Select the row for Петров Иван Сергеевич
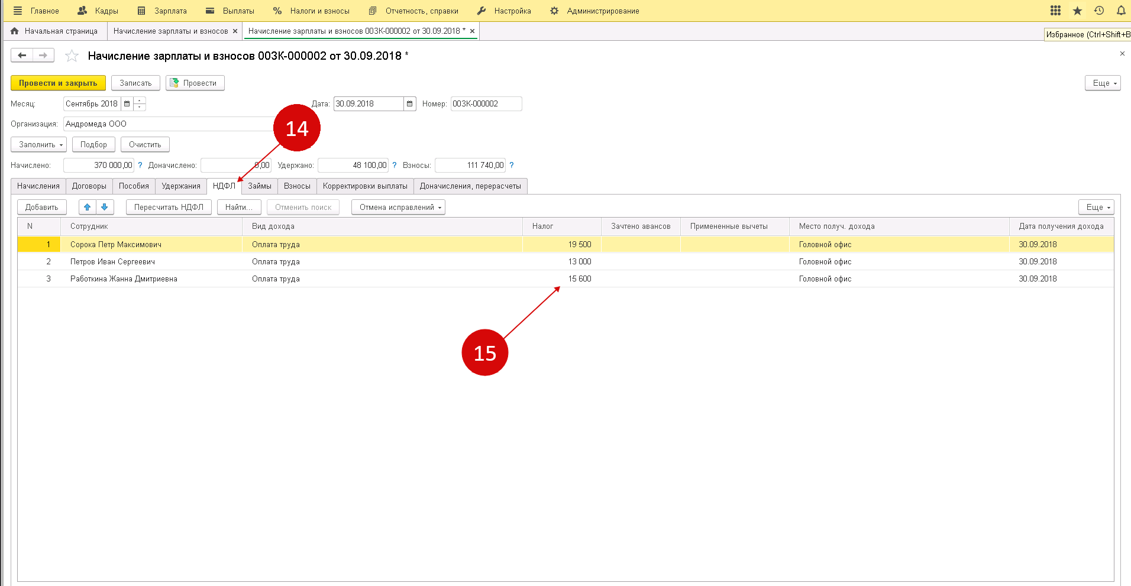 pos(112,262)
